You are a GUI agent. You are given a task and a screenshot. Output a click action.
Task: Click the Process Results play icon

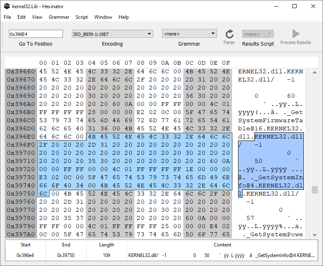(296, 34)
